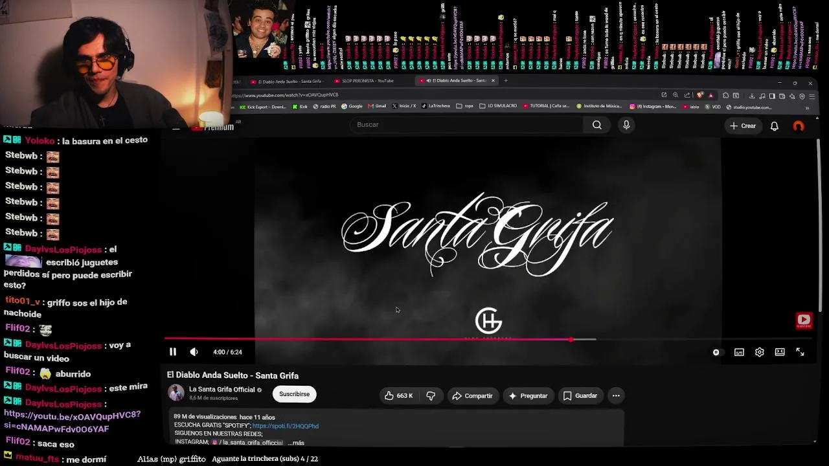Open the Instagram bookmark
This screenshot has height=466, width=829.
click(653, 107)
